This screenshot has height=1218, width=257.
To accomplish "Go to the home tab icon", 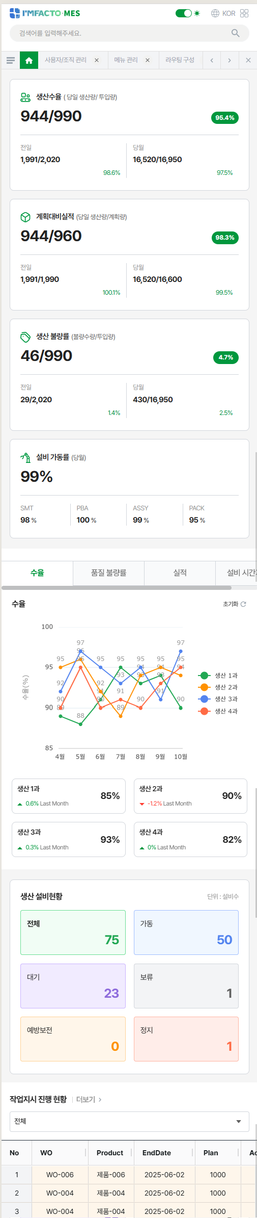I will 29,60.
